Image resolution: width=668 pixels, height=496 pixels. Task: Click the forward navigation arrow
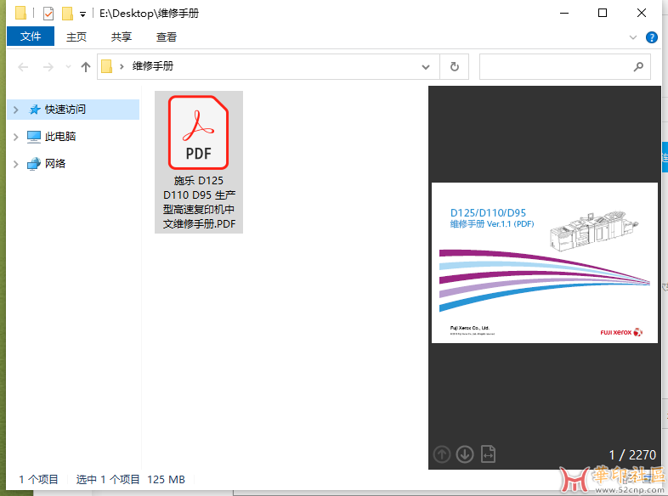coord(48,67)
